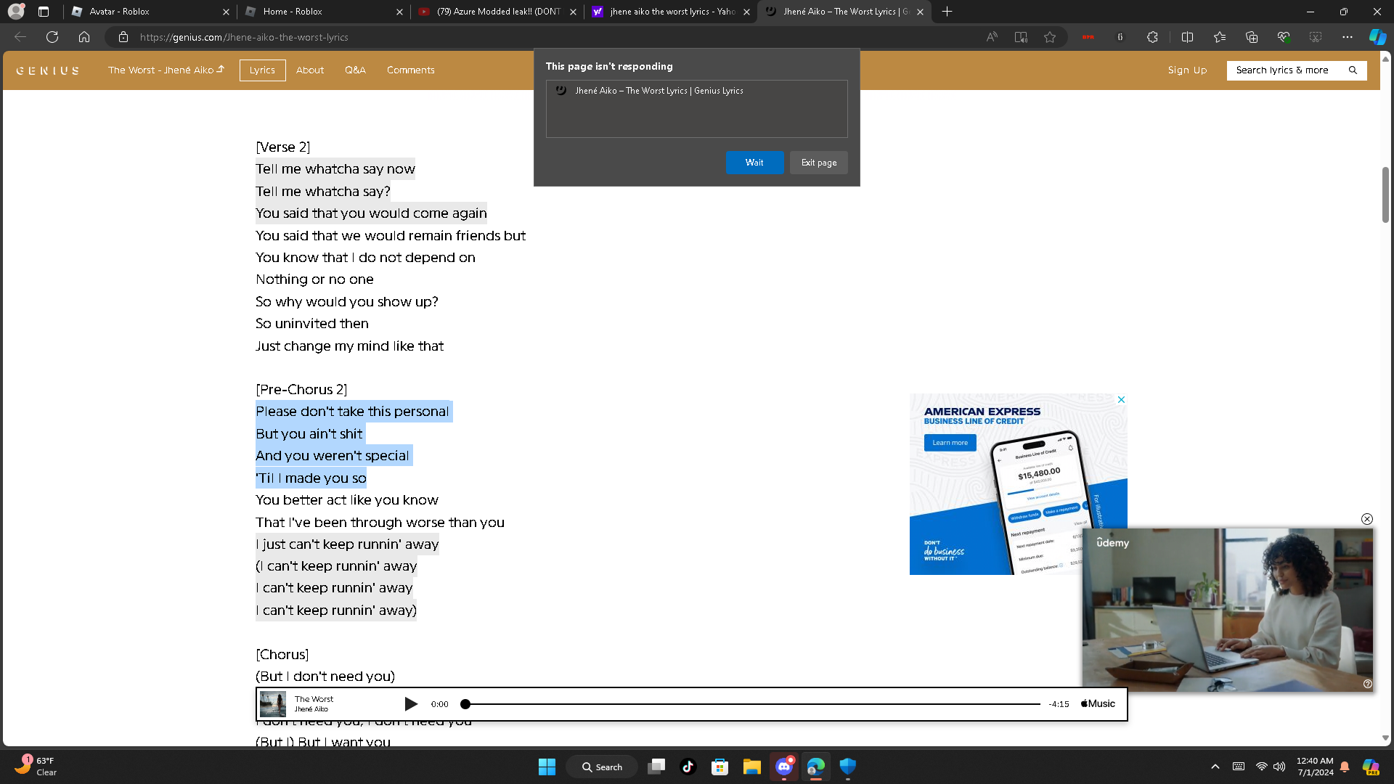Open Microsoft Store from the taskbar

click(720, 767)
